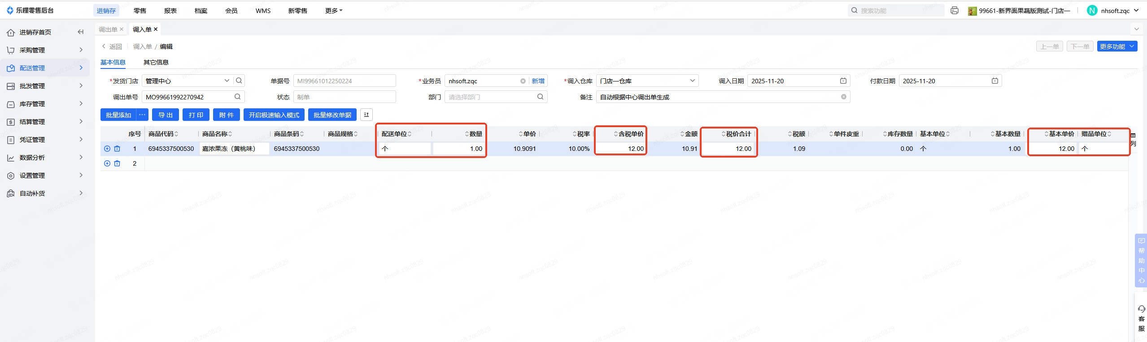The image size is (1147, 342).
Task: Click the 打印 button
Action: tap(196, 115)
